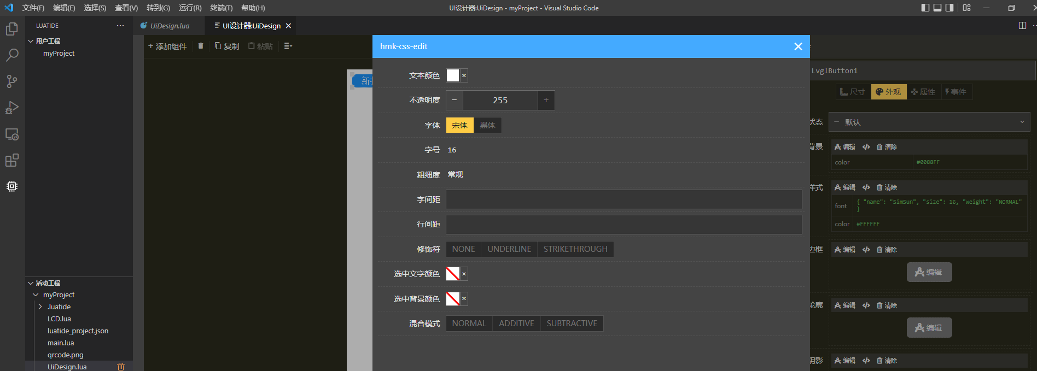Image resolution: width=1037 pixels, height=371 pixels.
Task: Switch to 尺寸 size tab
Action: tap(853, 92)
